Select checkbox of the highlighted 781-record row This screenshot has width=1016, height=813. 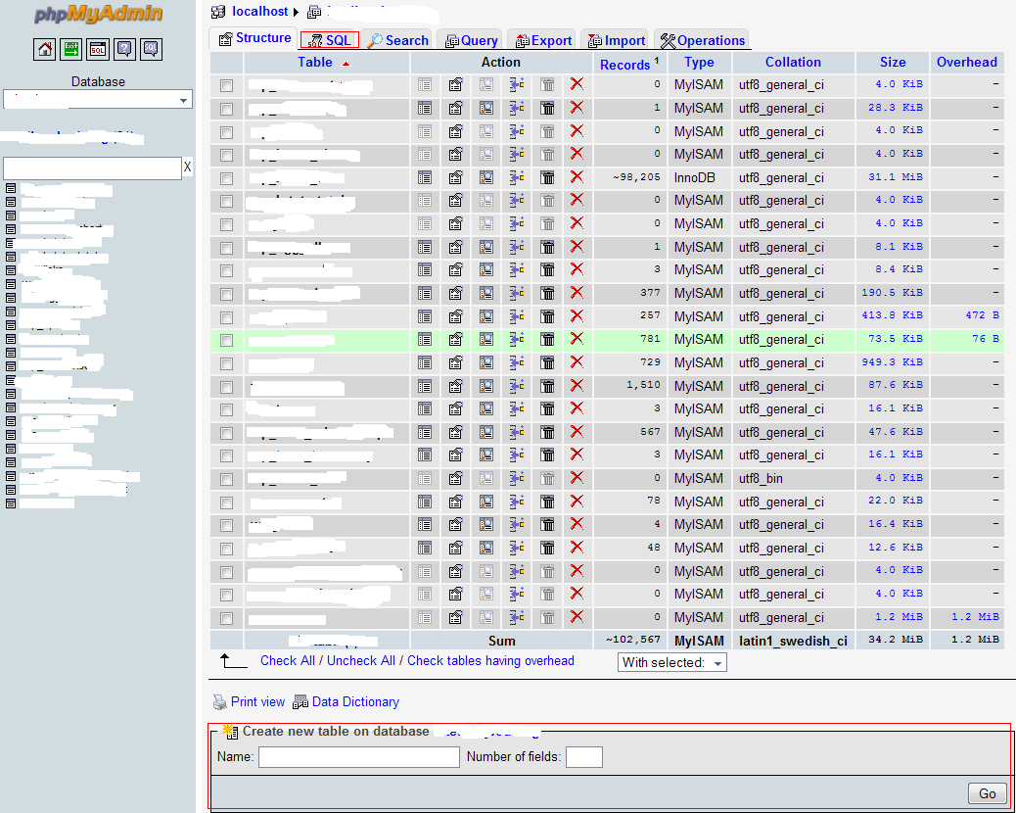click(x=227, y=340)
